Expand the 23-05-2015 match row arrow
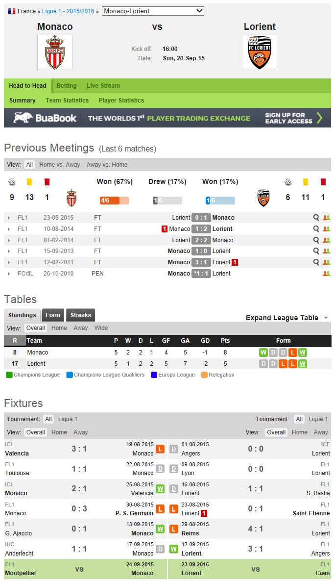 coord(9,218)
